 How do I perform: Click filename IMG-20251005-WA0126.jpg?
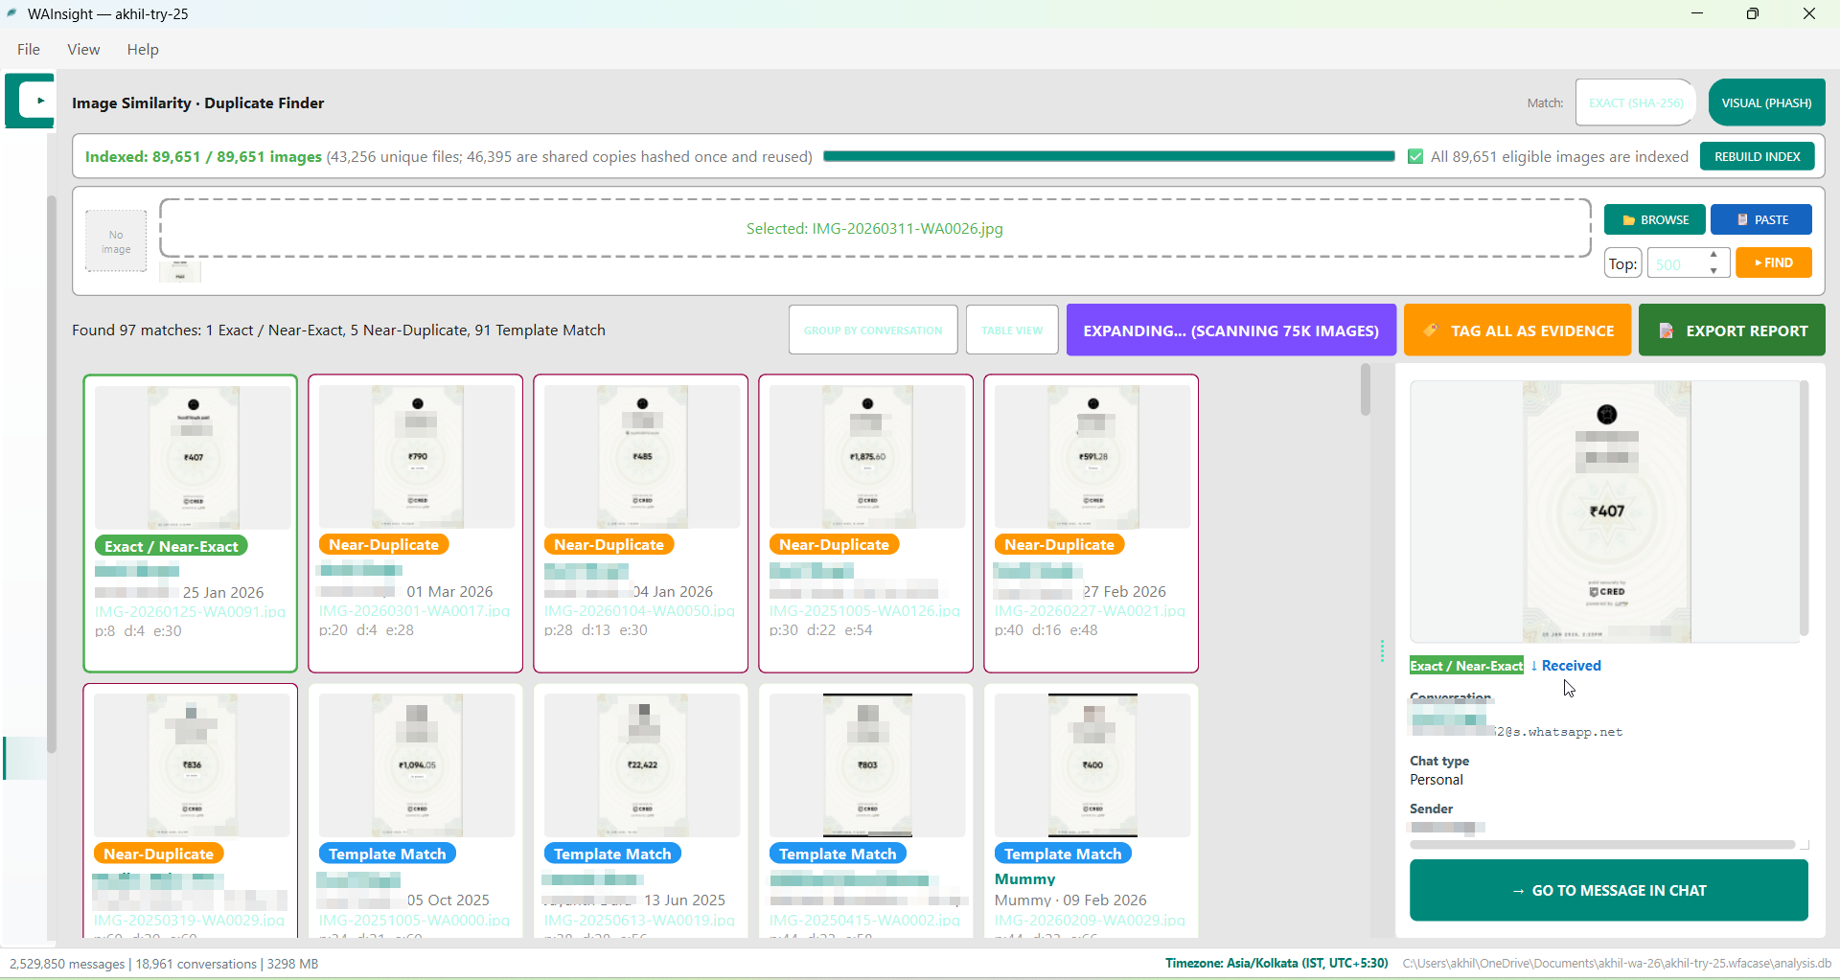pos(864,610)
